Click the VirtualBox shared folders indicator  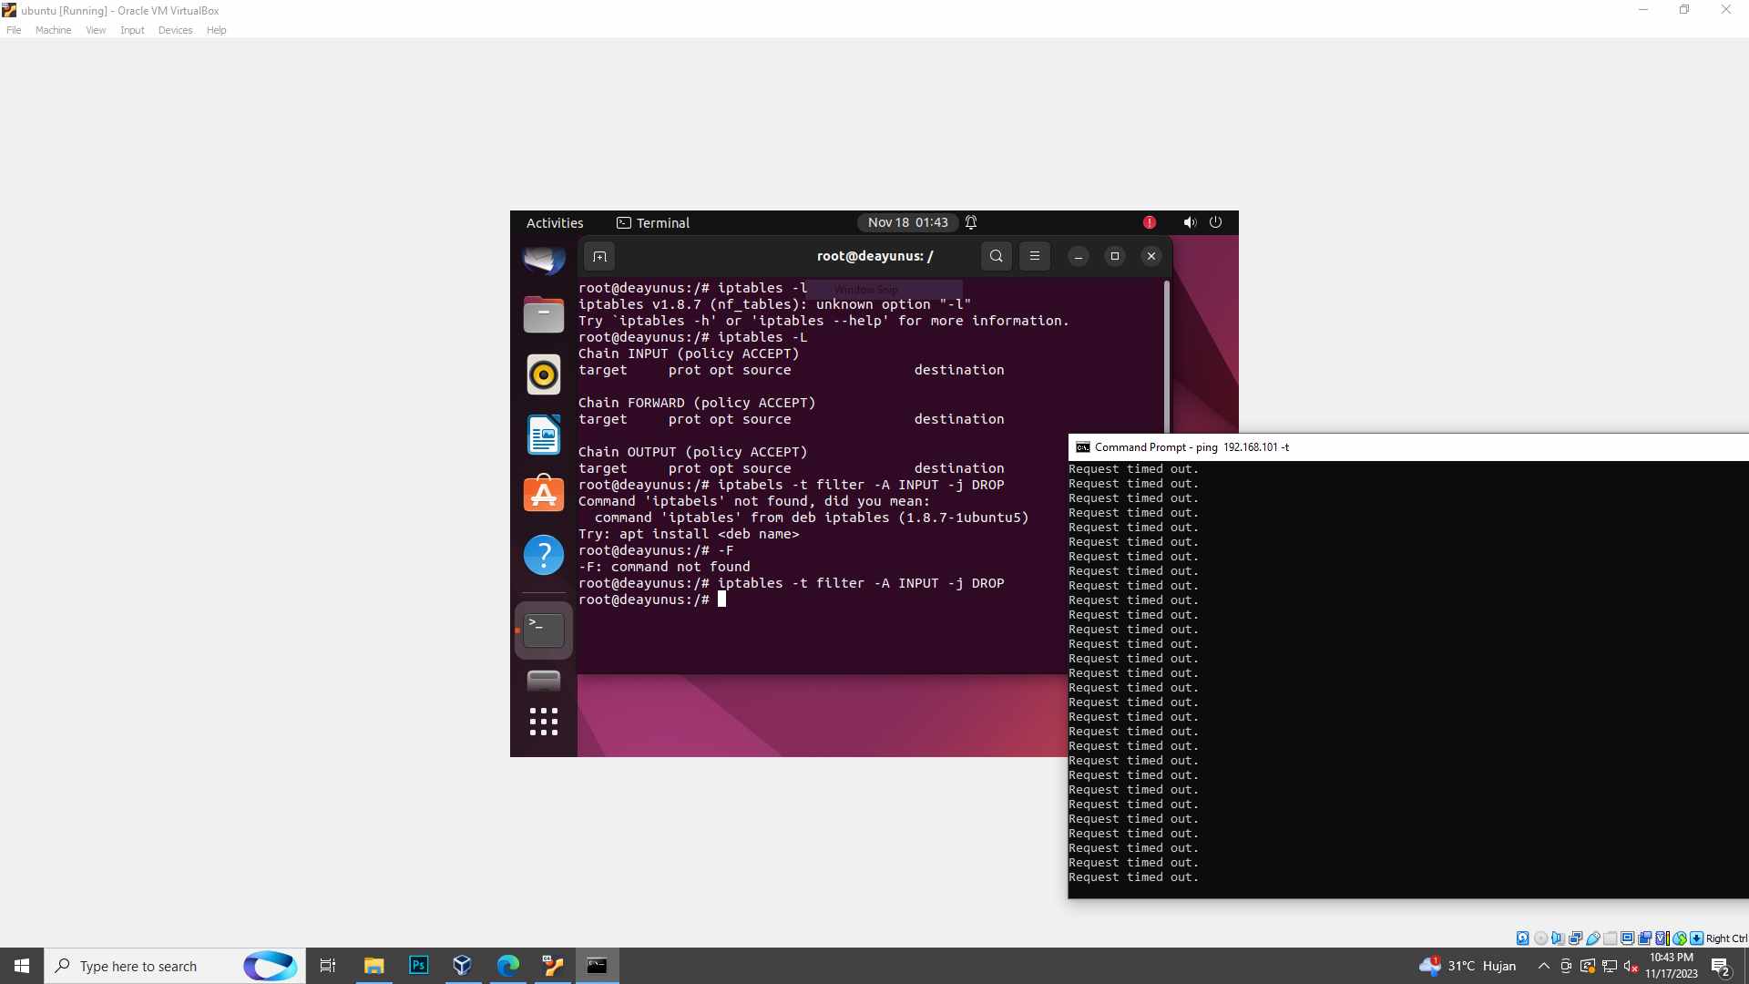(1610, 938)
